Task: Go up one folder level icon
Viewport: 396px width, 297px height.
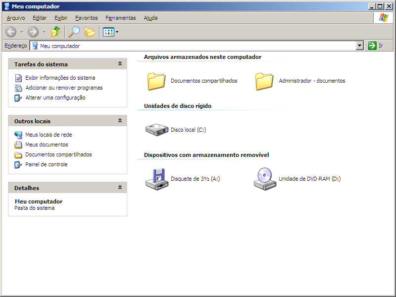Action: (x=56, y=32)
